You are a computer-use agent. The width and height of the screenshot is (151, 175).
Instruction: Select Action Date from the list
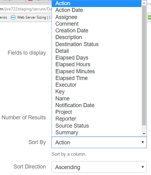coord(97,10)
